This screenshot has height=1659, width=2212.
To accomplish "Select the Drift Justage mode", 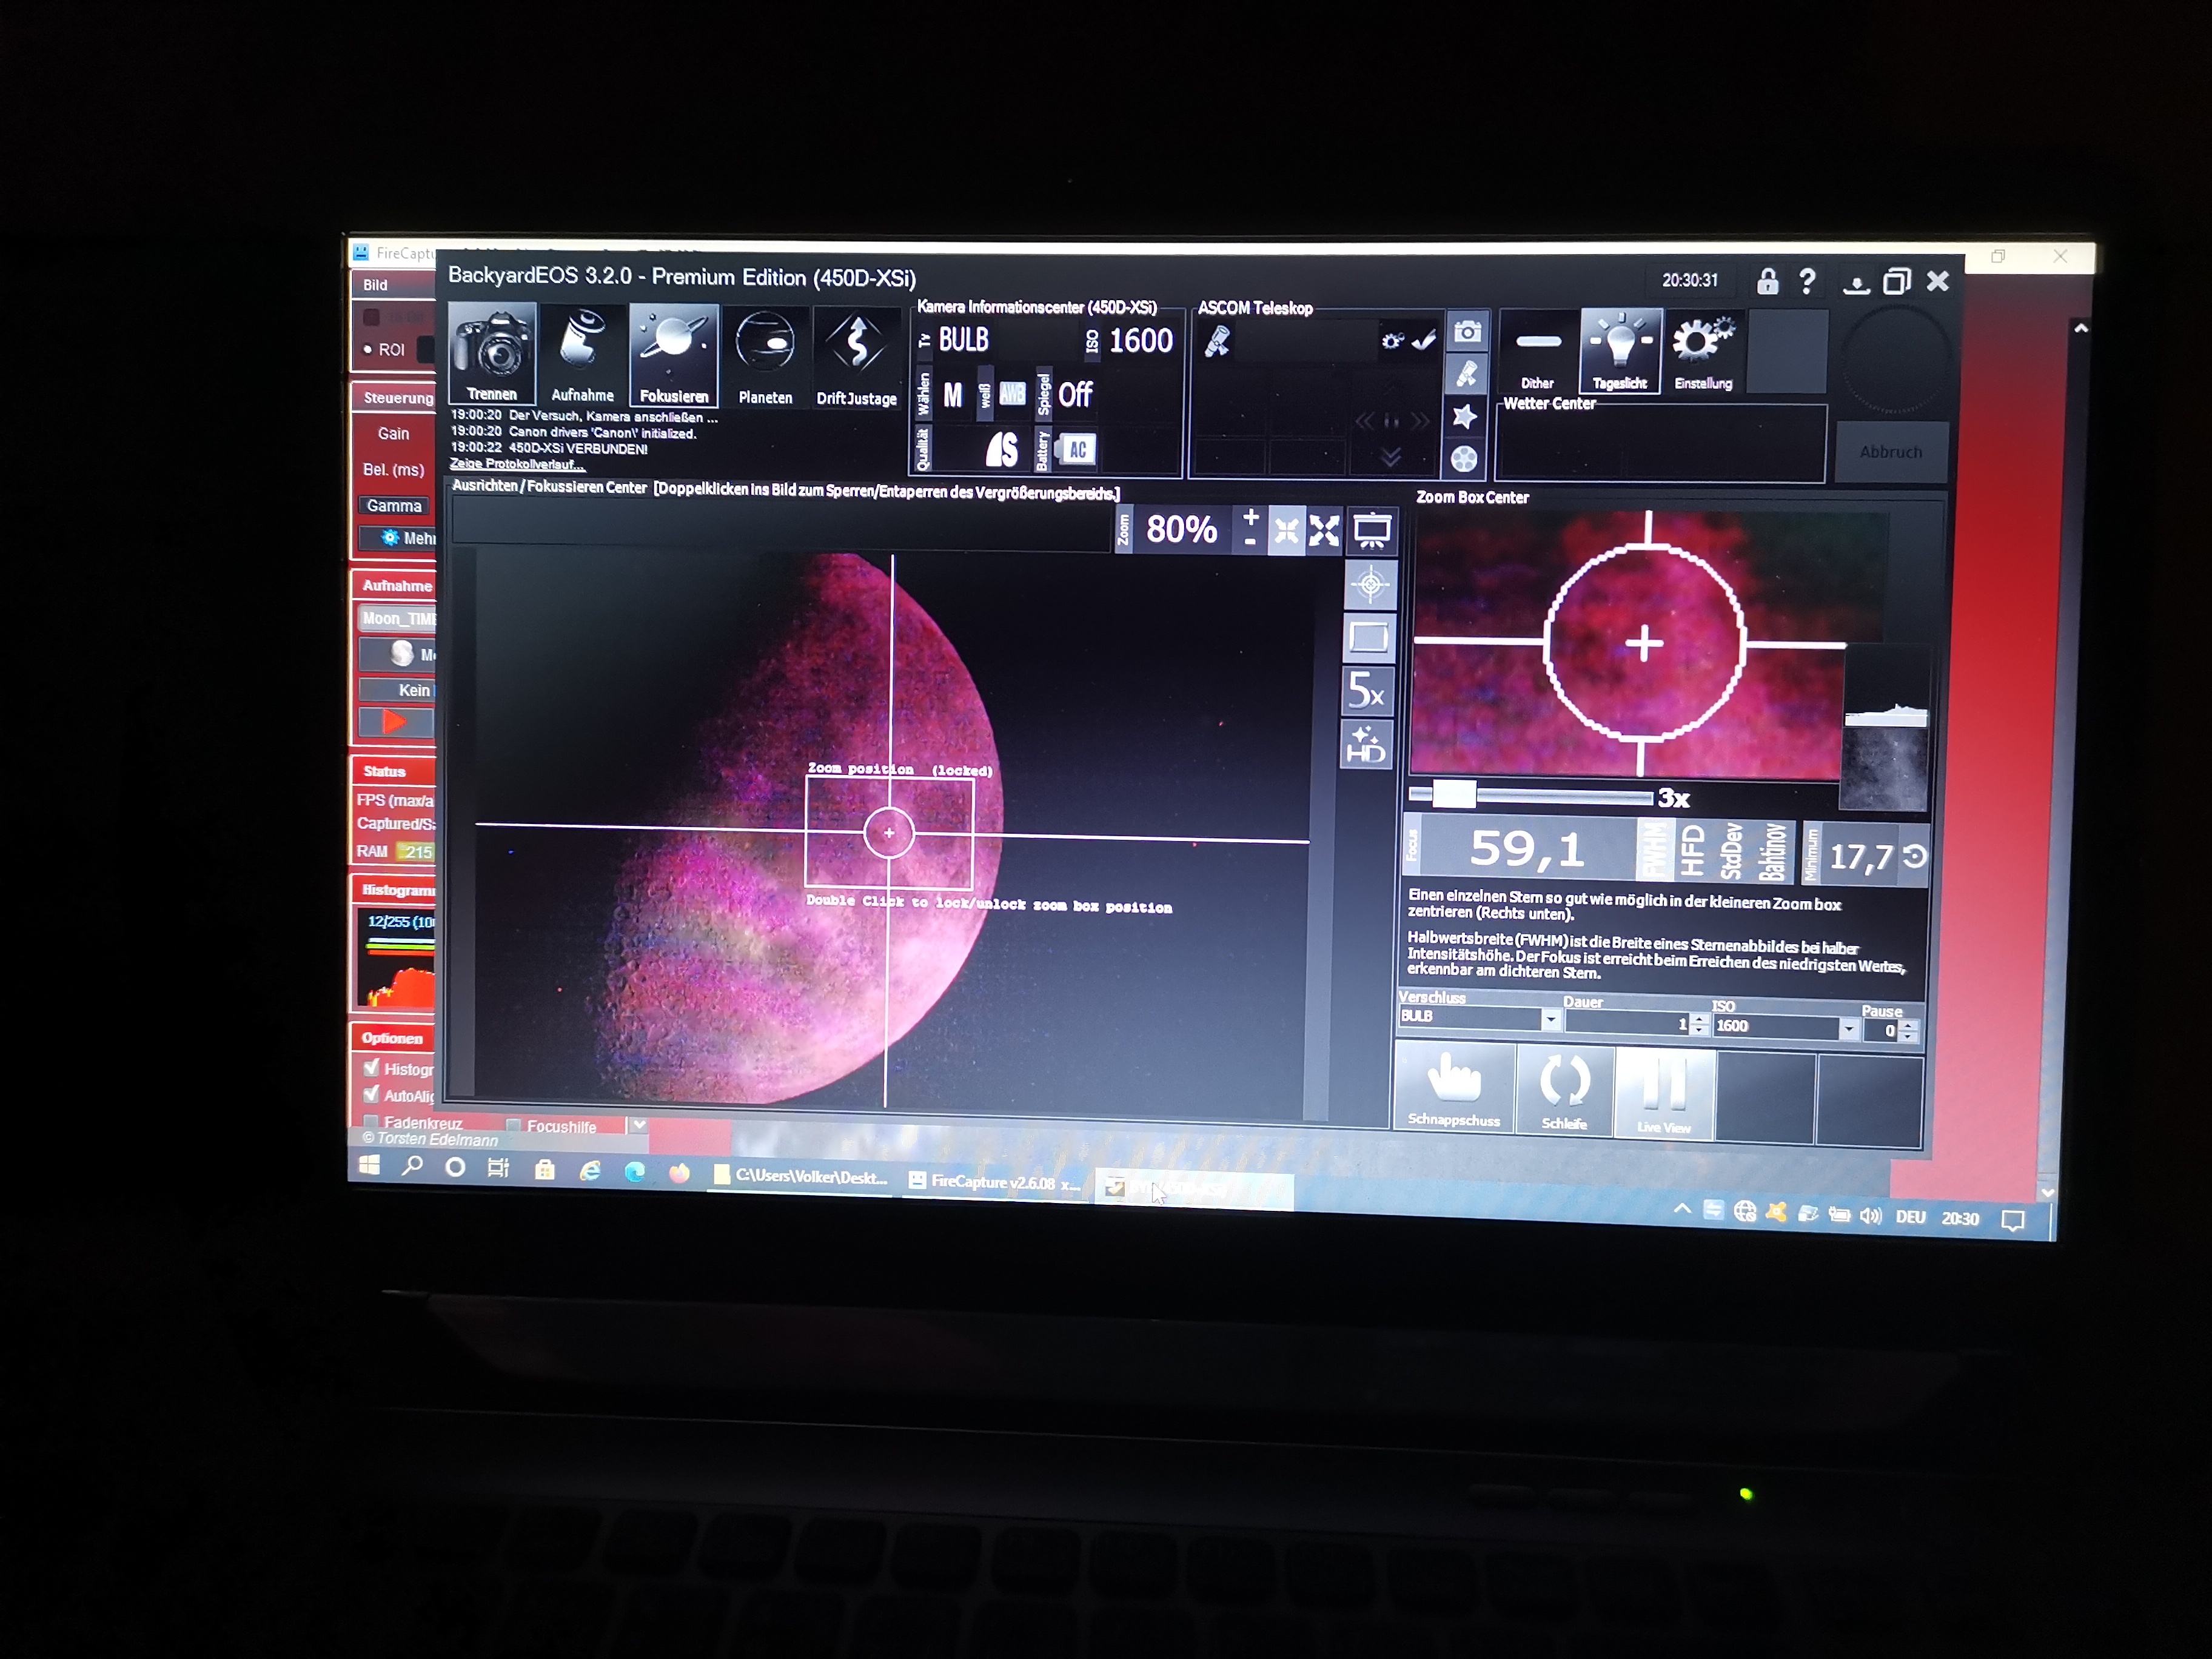I will click(x=857, y=357).
